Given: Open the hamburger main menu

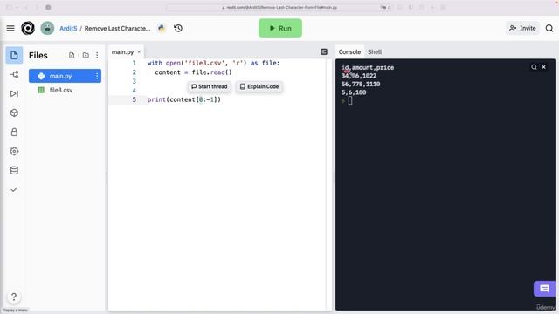Looking at the screenshot, I should 10,28.
